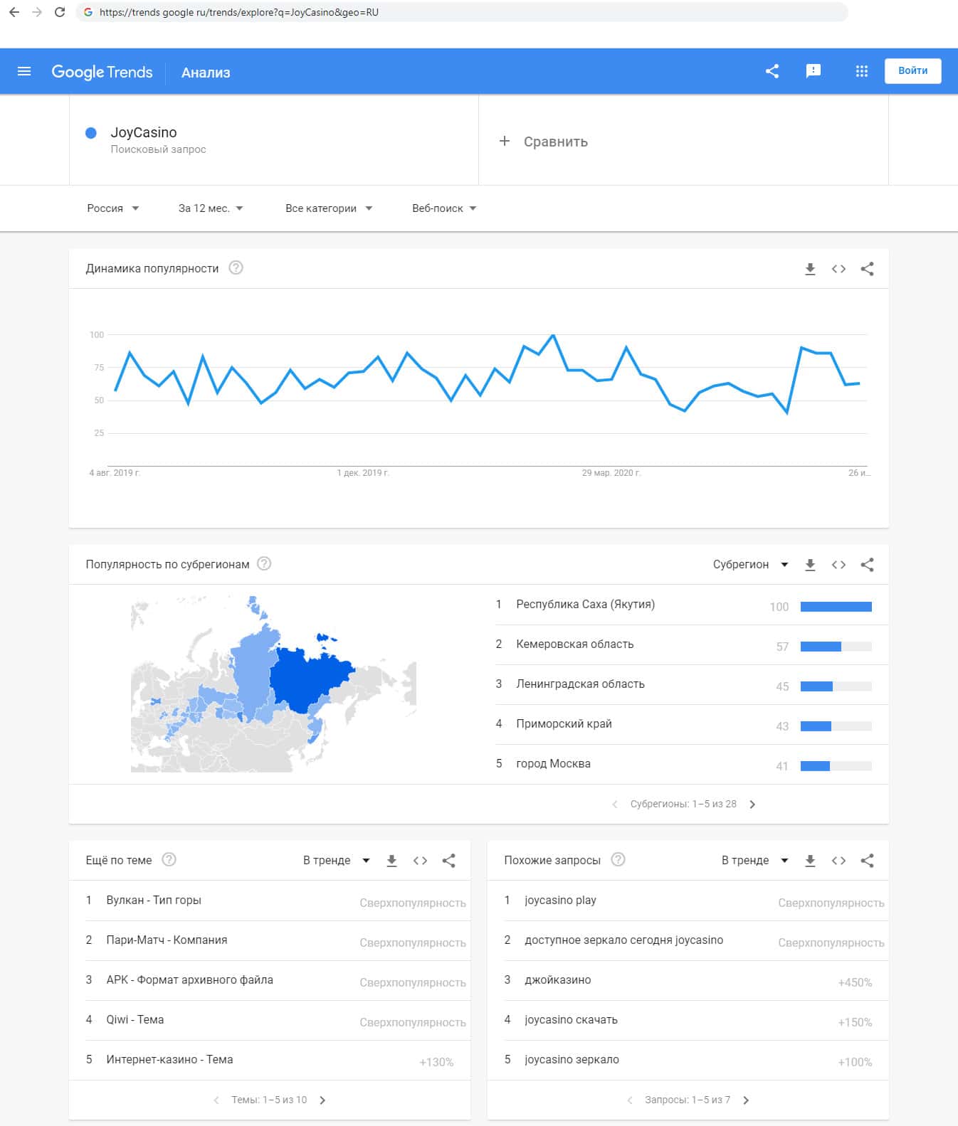Open the Россия region dropdown

pos(113,208)
